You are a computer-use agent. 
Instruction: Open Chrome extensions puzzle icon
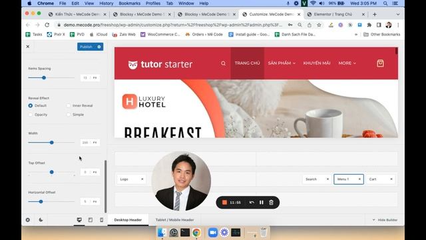pos(369,25)
